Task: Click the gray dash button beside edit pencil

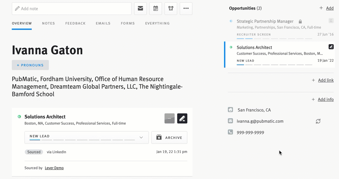Action: click(x=169, y=118)
